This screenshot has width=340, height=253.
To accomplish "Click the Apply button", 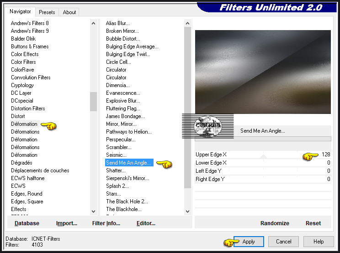I will tap(249, 242).
